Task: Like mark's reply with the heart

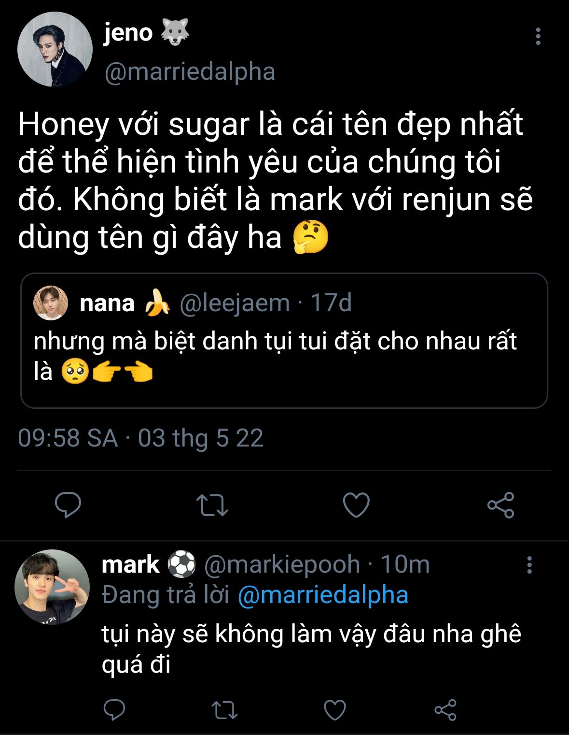Action: coord(334,710)
